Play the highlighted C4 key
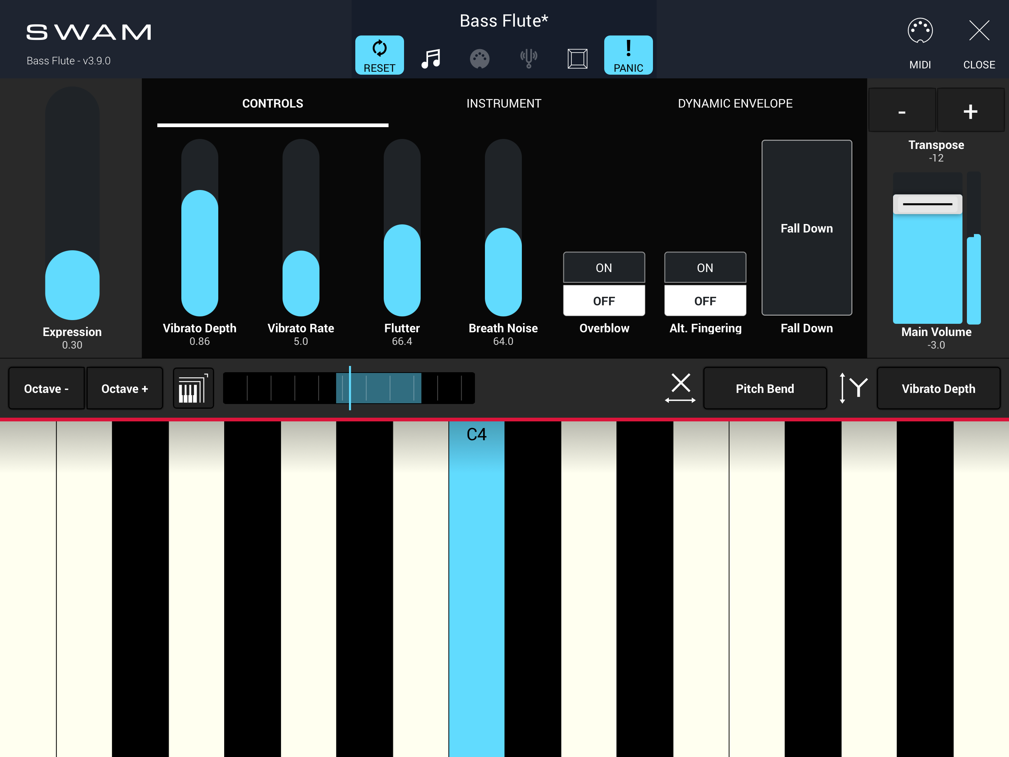Screen dimensions: 1009x757 pos(477,589)
